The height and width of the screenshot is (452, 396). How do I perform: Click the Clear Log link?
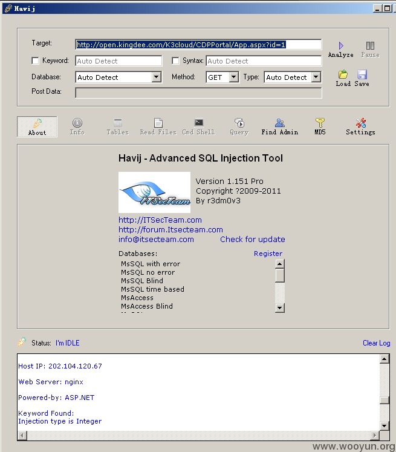(377, 343)
